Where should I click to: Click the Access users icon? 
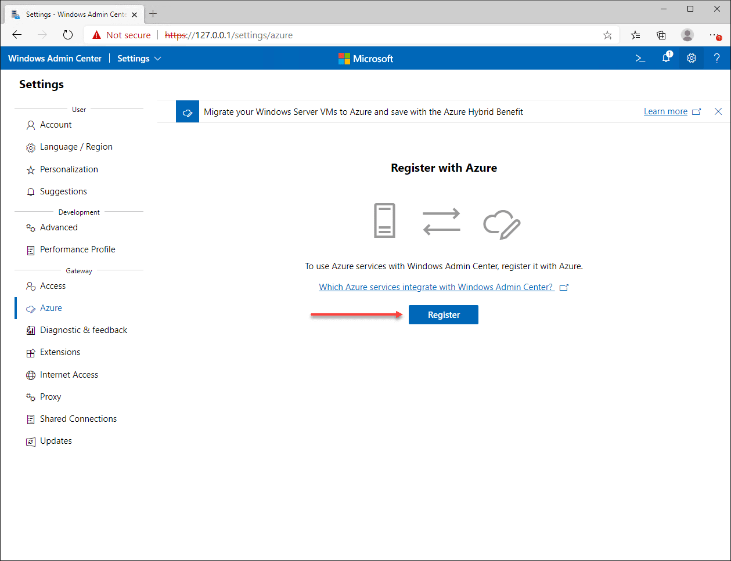31,287
